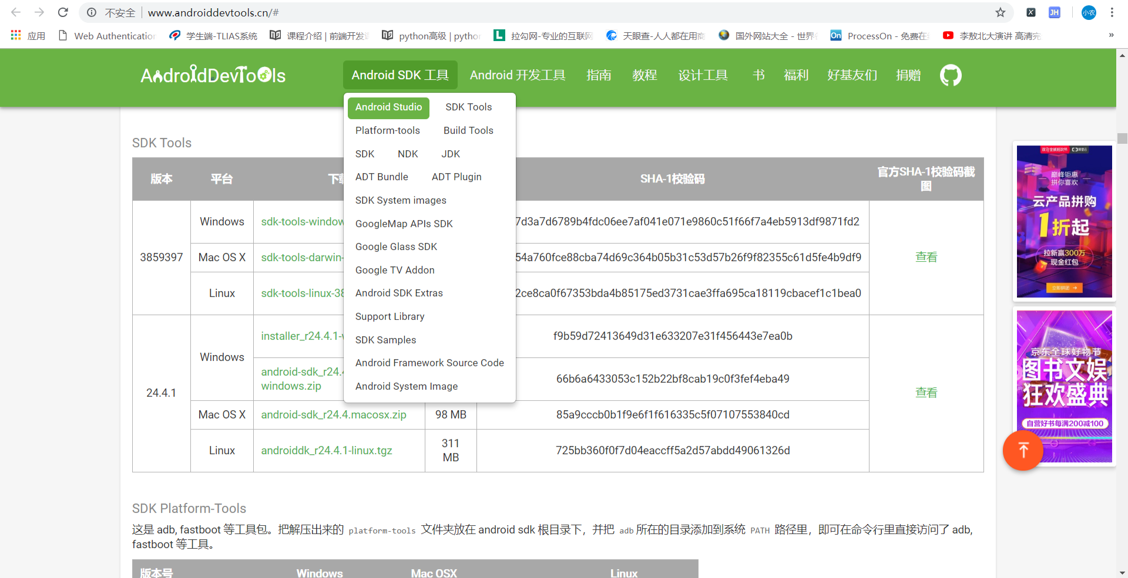Open 指南 navigation menu
The width and height of the screenshot is (1128, 578).
(x=599, y=75)
